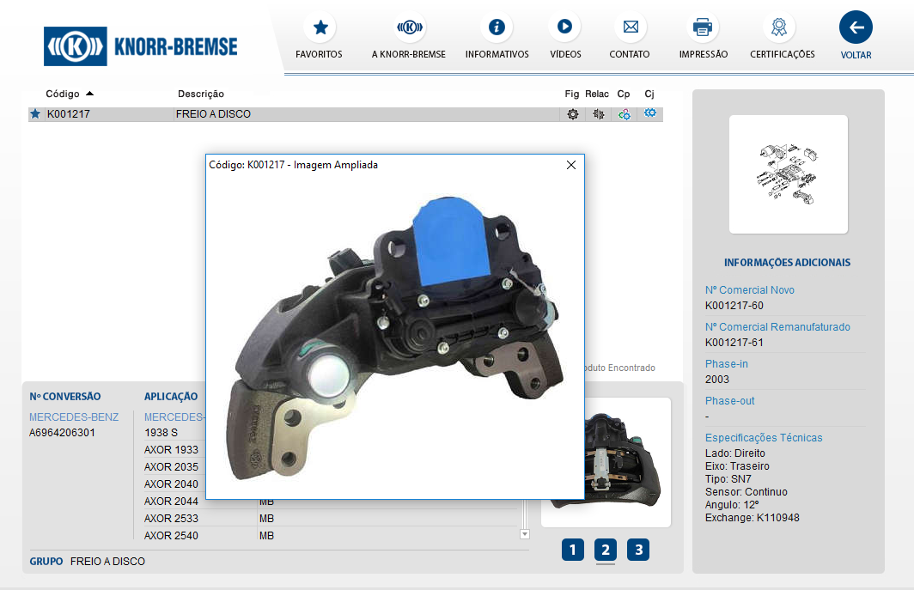914x590 pixels.
Task: Select the AXOR 2540 application row
Action: point(172,536)
